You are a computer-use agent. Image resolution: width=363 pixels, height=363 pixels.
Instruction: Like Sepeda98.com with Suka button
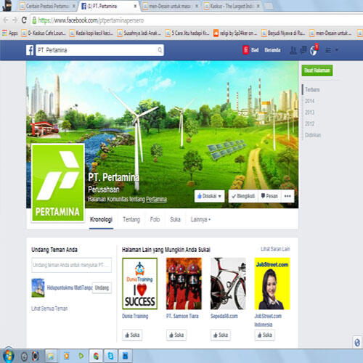221,335
